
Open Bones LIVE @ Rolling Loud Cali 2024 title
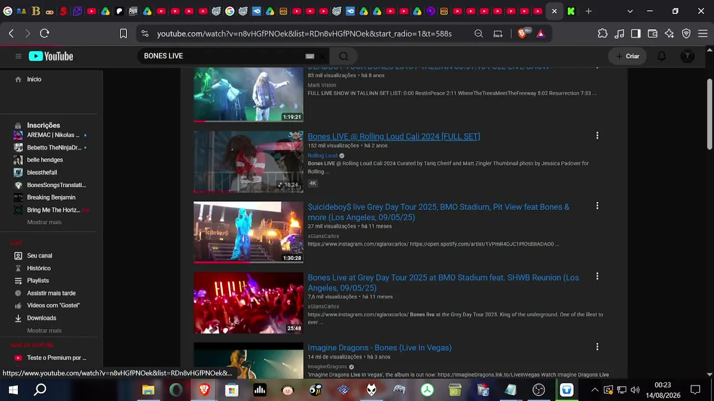tap(394, 136)
